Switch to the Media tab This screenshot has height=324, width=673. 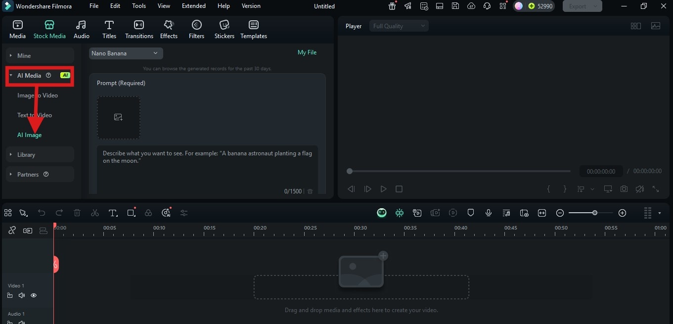(17, 29)
